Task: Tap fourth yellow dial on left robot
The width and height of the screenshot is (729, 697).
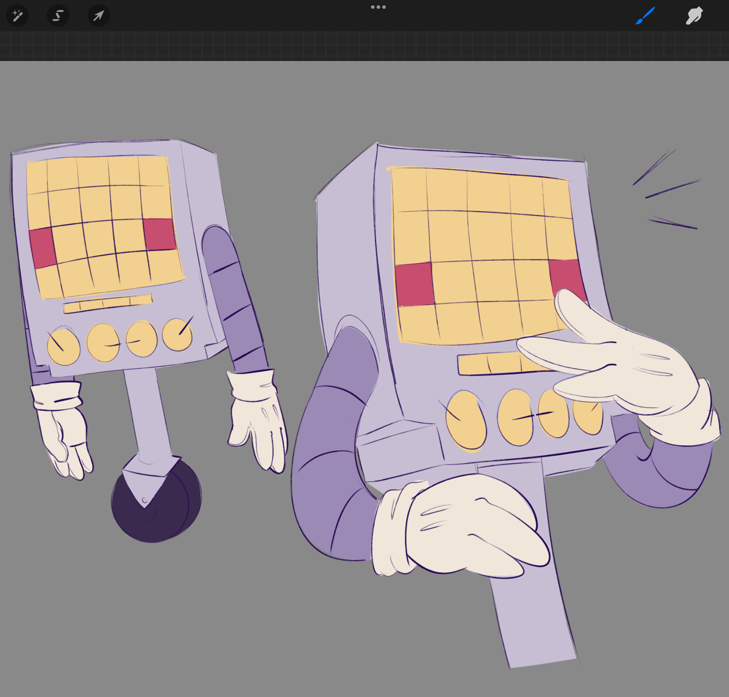Action: [177, 335]
